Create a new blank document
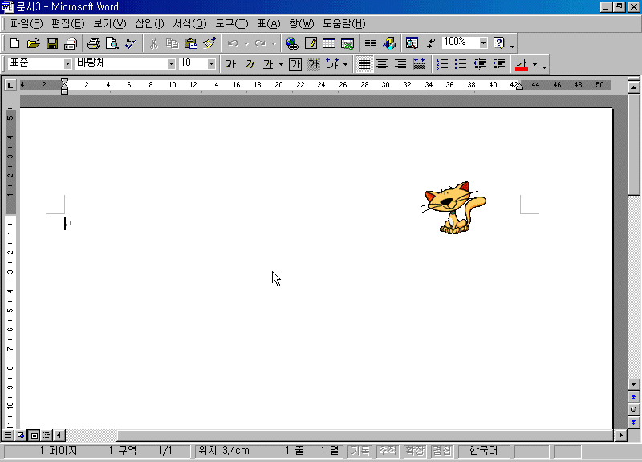 click(x=14, y=43)
